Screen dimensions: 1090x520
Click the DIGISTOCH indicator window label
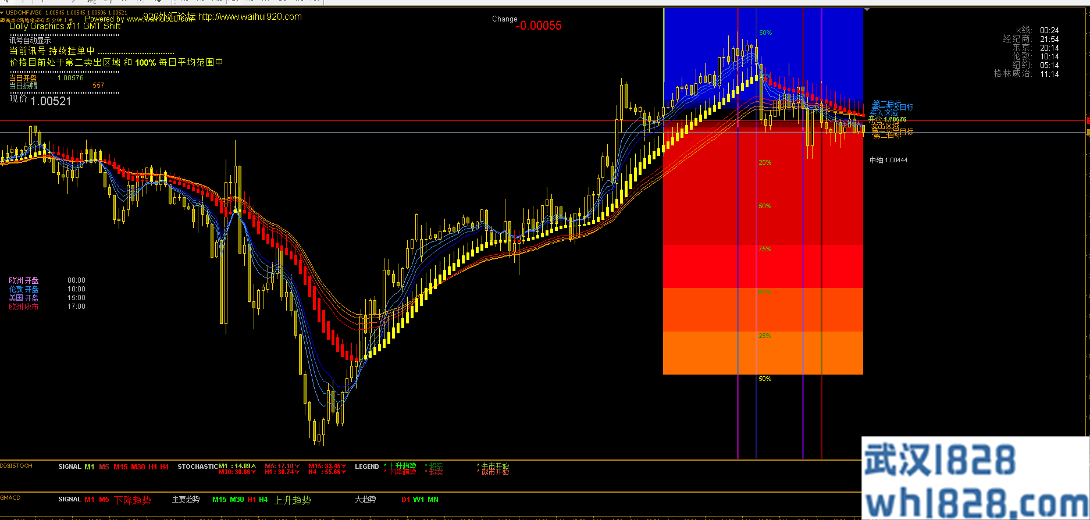click(16, 466)
